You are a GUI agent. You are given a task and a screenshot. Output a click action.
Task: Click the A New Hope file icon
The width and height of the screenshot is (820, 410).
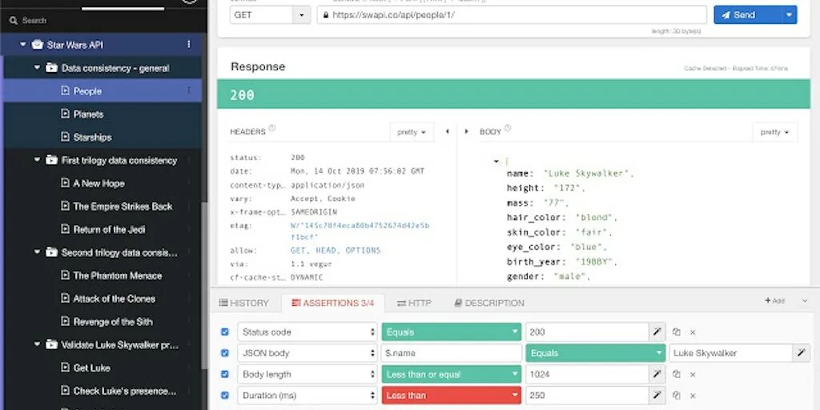tap(65, 183)
